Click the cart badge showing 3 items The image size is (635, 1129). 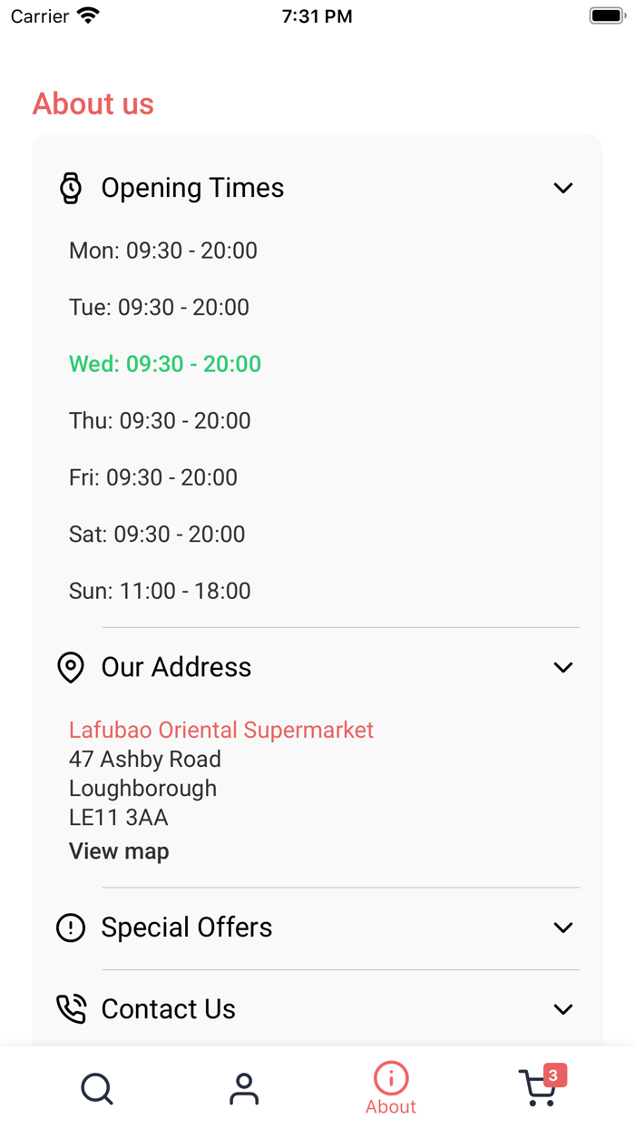coord(555,1075)
